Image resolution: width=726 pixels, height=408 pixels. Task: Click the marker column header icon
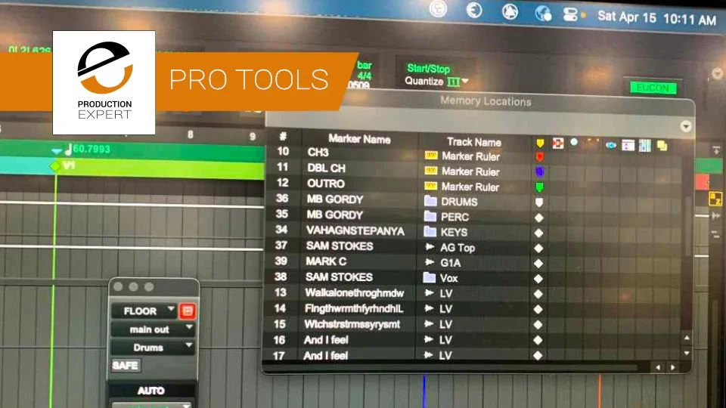540,143
